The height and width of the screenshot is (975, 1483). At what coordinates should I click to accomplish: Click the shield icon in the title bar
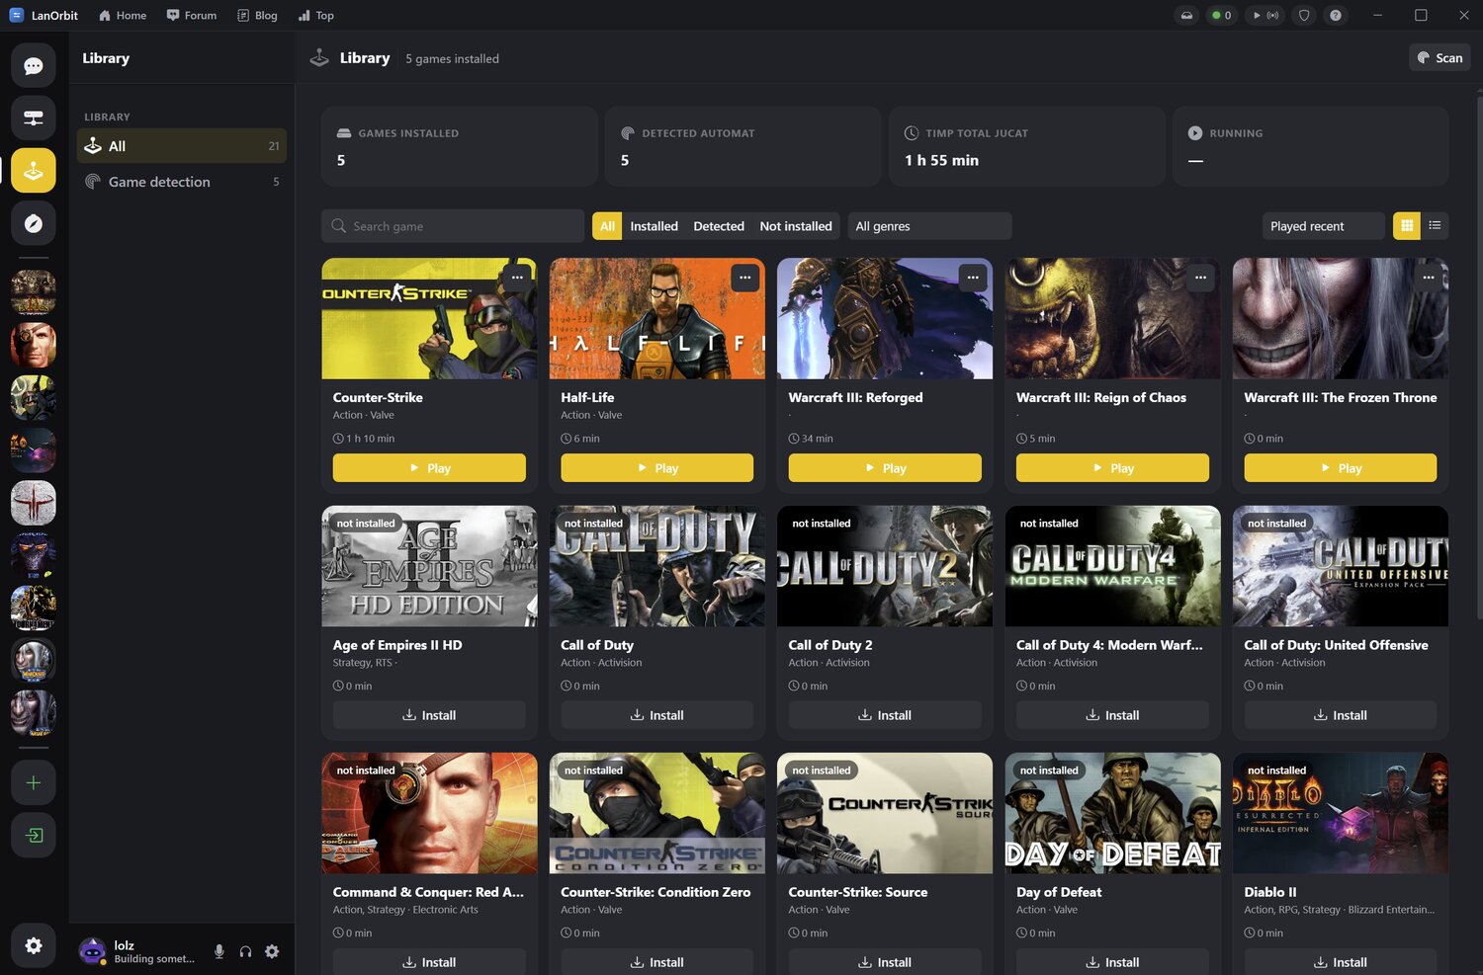[x=1304, y=15]
